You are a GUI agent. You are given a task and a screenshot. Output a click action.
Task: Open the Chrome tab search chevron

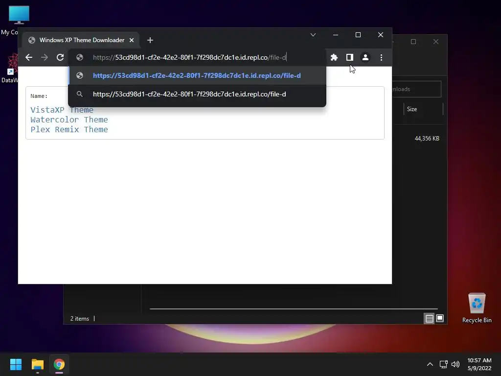pyautogui.click(x=313, y=35)
